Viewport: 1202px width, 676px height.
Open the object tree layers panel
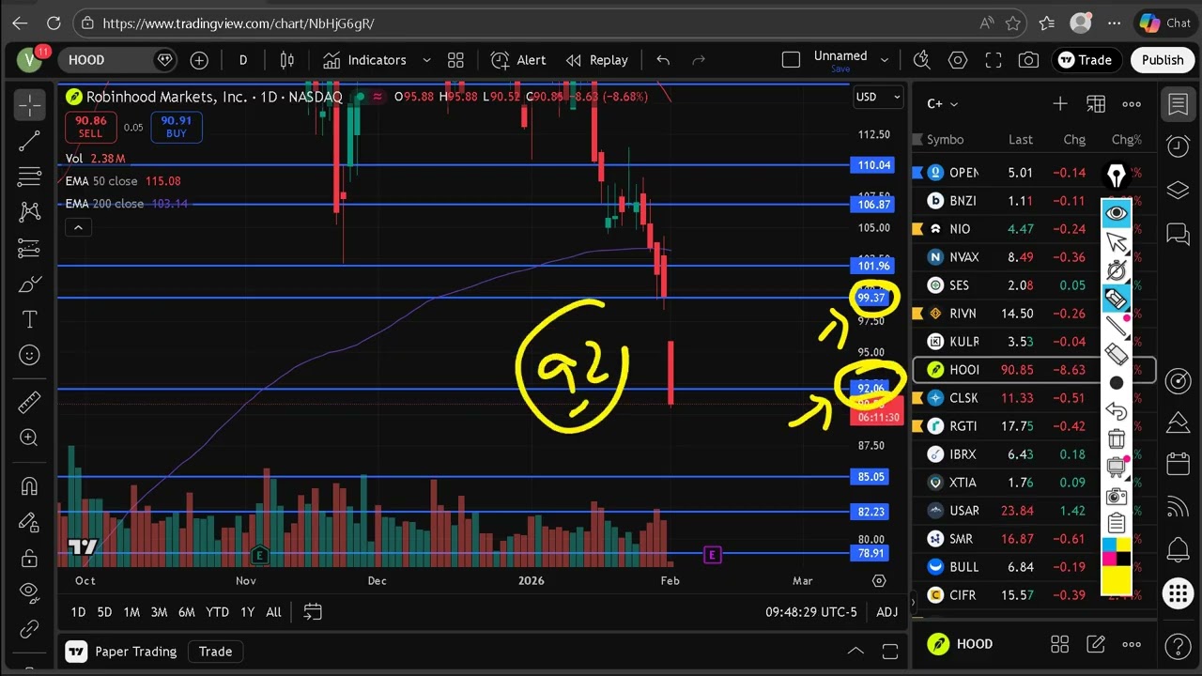(x=1178, y=190)
